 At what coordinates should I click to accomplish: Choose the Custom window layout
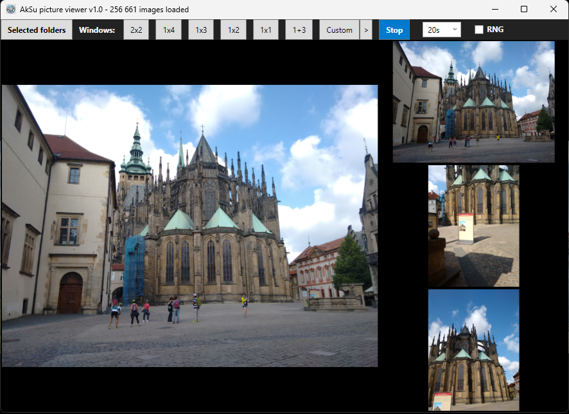tap(339, 30)
